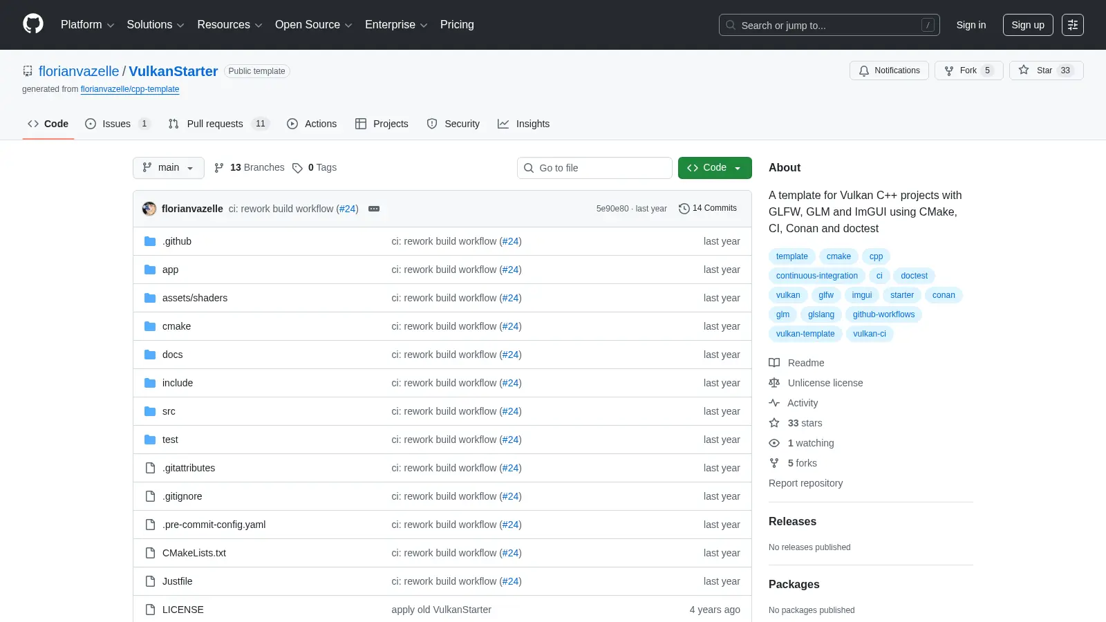Viewport: 1106px width, 622px height.
Task: Open the florianvazelle/cpp-template link
Action: [x=130, y=89]
